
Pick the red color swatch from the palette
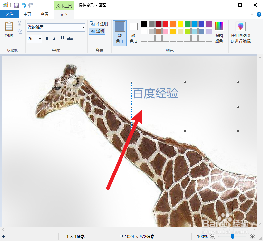click(x=165, y=24)
